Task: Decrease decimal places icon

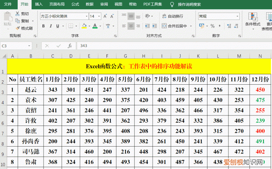Action: click(x=236, y=26)
